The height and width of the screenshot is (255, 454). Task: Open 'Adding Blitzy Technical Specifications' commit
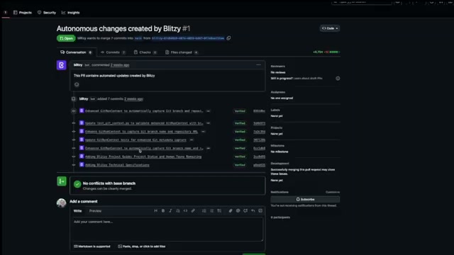pyautogui.click(x=117, y=165)
